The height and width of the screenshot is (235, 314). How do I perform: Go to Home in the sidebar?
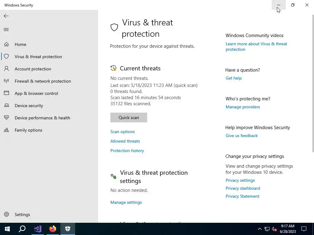(x=49, y=44)
